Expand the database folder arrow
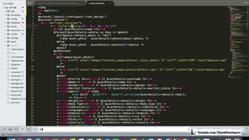Screen dimensions: 249x140 pos(5,23)
